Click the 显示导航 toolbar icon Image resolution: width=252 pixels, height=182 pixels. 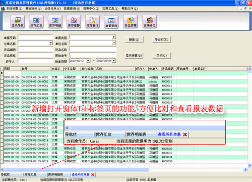pyautogui.click(x=18, y=21)
